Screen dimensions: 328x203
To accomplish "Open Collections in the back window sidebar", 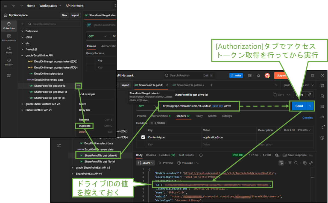I will pos(9,26).
